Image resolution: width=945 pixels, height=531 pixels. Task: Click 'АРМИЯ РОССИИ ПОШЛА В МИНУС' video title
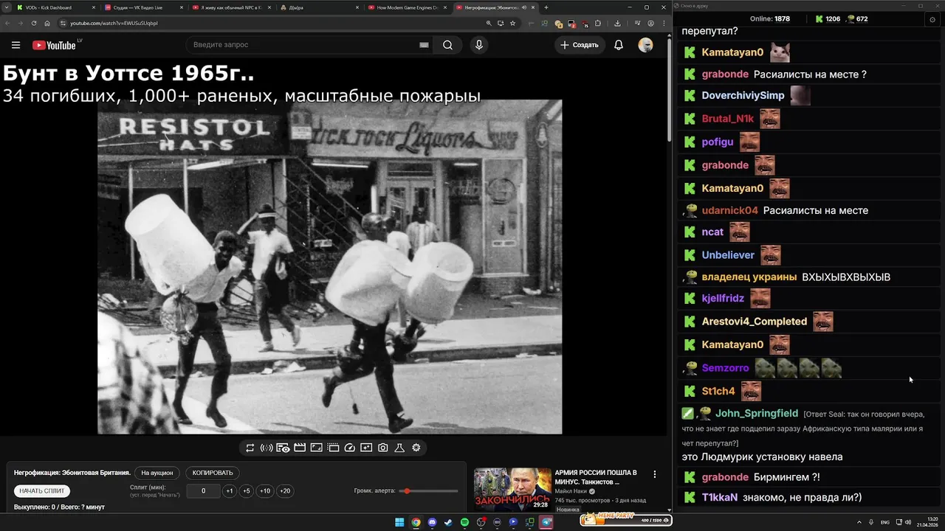[x=596, y=477]
